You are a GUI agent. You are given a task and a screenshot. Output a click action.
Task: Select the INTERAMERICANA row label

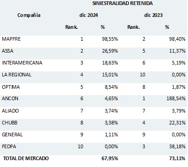click(x=22, y=63)
